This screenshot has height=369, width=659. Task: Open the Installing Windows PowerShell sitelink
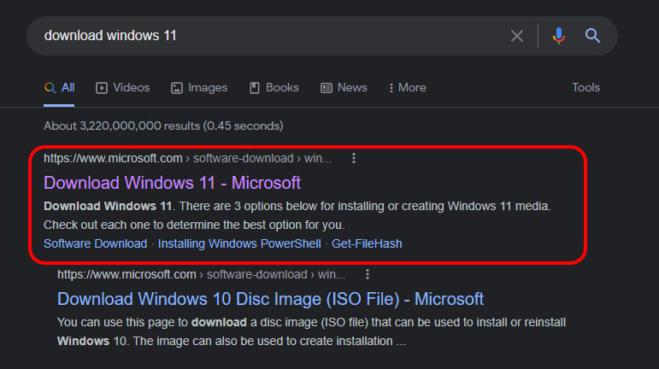click(239, 244)
